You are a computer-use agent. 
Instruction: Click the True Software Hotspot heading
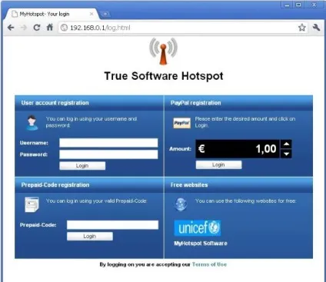click(164, 76)
